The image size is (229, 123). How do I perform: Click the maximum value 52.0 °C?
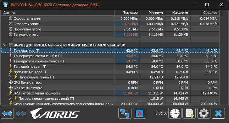[182, 56]
